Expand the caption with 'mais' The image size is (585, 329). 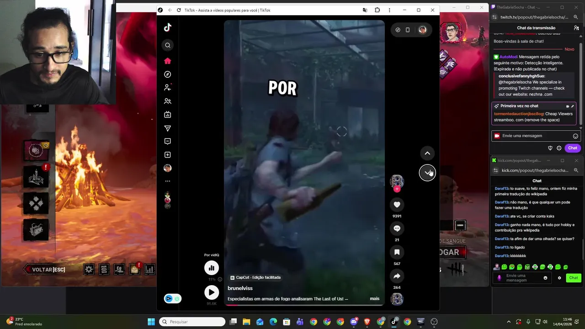point(375,299)
